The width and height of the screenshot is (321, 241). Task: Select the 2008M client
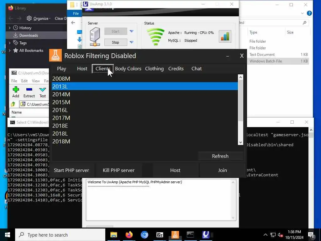pos(145,78)
